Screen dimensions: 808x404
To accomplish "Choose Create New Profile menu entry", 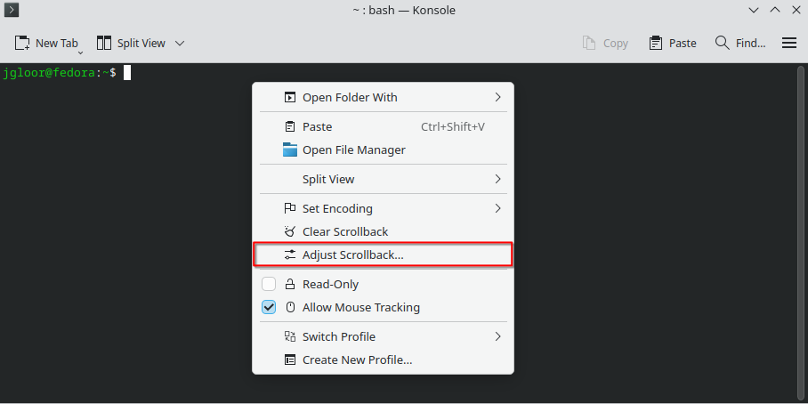I will coord(357,360).
